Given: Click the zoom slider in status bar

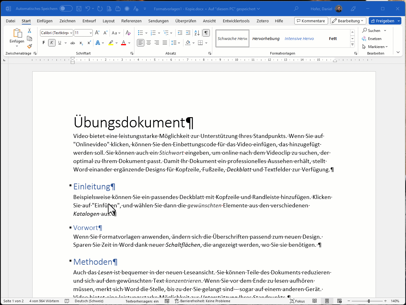Looking at the screenshot, I should 368,301.
